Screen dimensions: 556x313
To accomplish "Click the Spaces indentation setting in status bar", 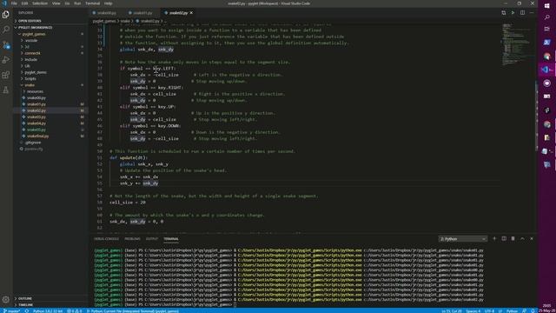I will click(x=473, y=311).
